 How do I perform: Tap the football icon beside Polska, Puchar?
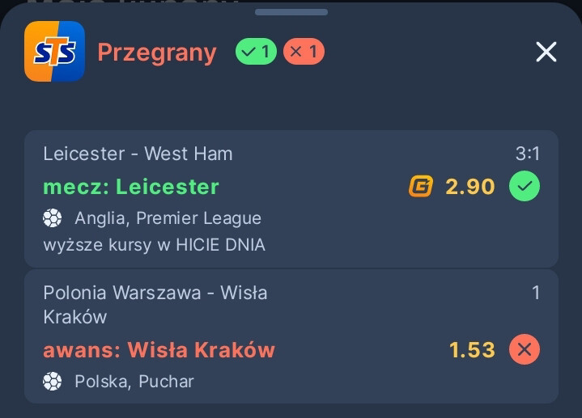coord(53,381)
